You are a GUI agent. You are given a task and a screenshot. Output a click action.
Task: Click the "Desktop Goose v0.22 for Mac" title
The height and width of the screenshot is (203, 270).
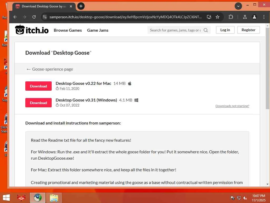(x=83, y=83)
